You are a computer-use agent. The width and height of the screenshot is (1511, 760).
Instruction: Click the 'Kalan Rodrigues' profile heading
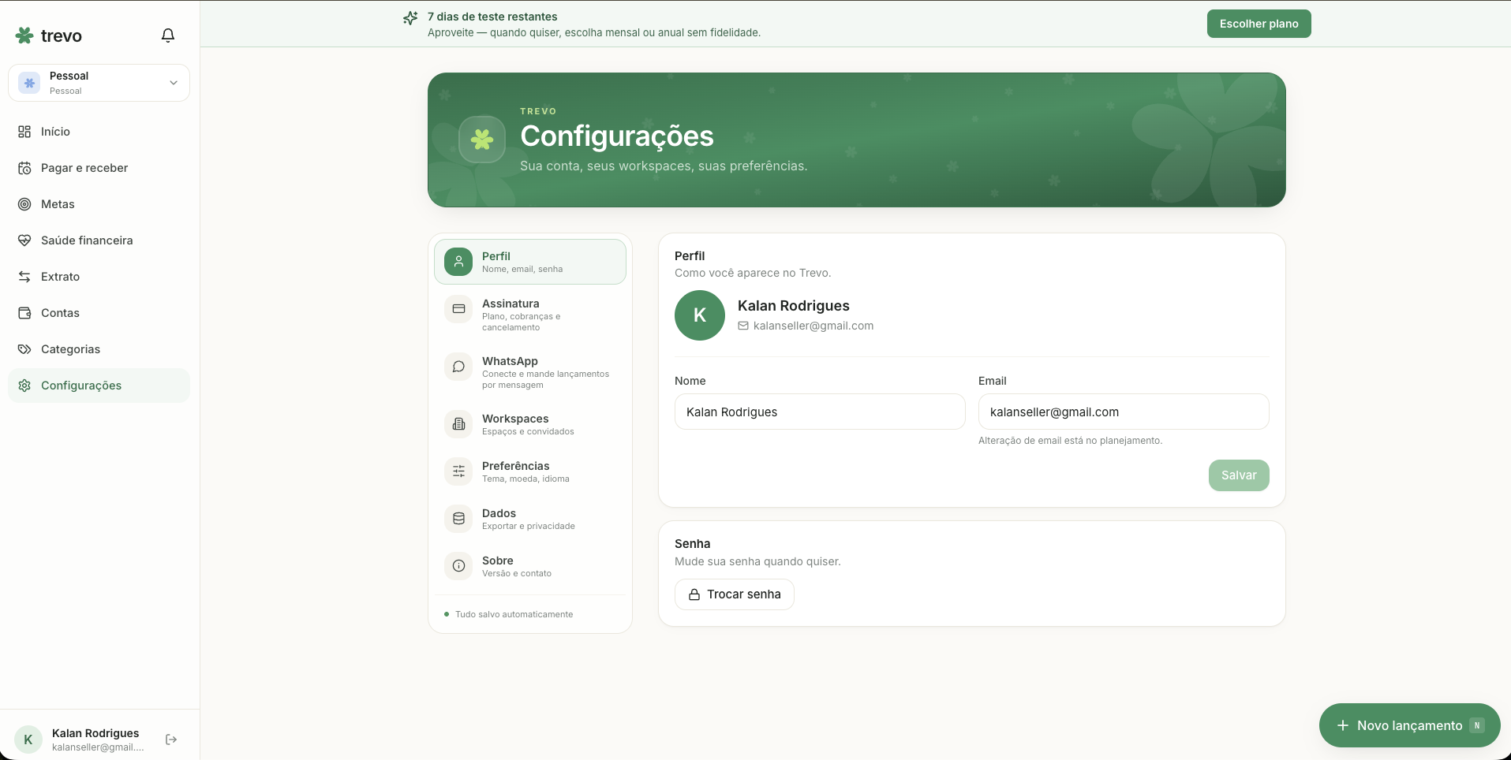click(794, 306)
